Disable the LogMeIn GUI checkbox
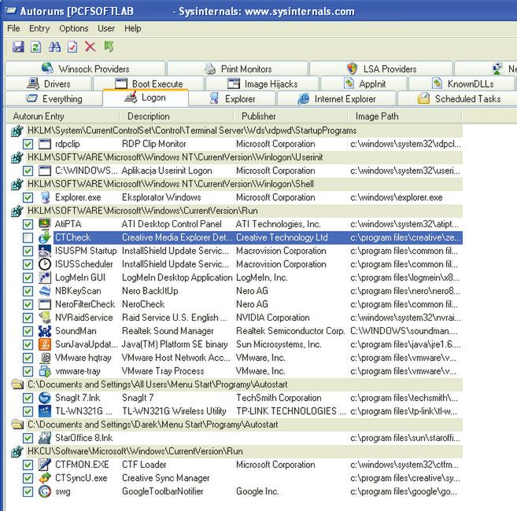The width and height of the screenshot is (517, 511). tap(28, 278)
